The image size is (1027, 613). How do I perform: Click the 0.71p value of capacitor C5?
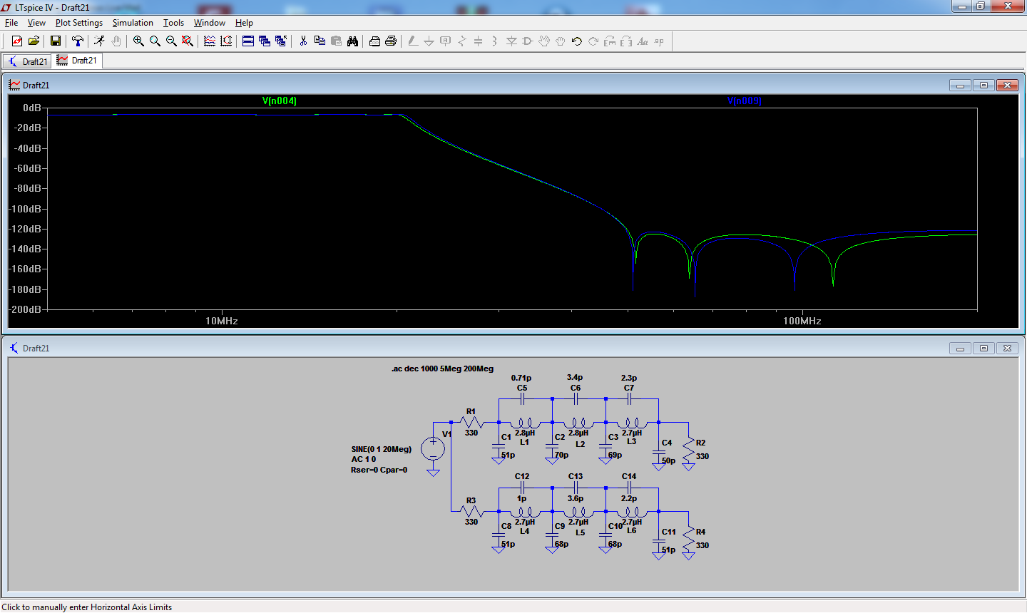point(521,378)
